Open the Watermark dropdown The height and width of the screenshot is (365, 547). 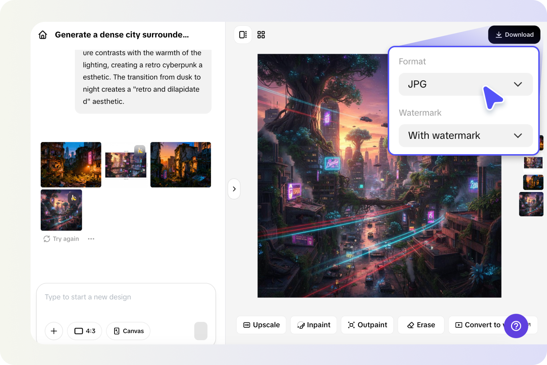tap(466, 136)
